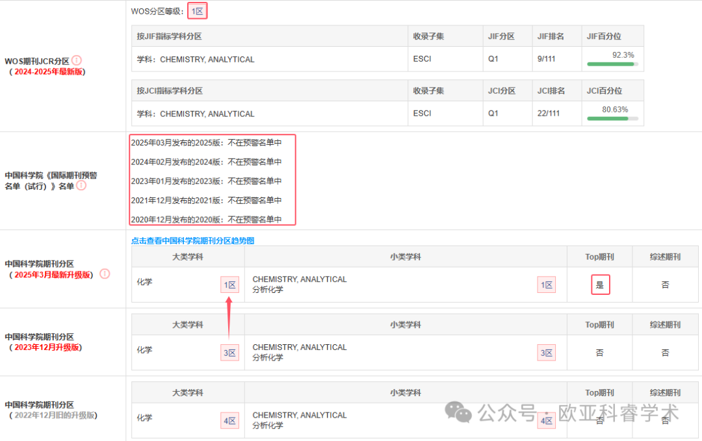Click the 2025年03月发布的2025版 warning list entry
702x441 pixels.
207,143
